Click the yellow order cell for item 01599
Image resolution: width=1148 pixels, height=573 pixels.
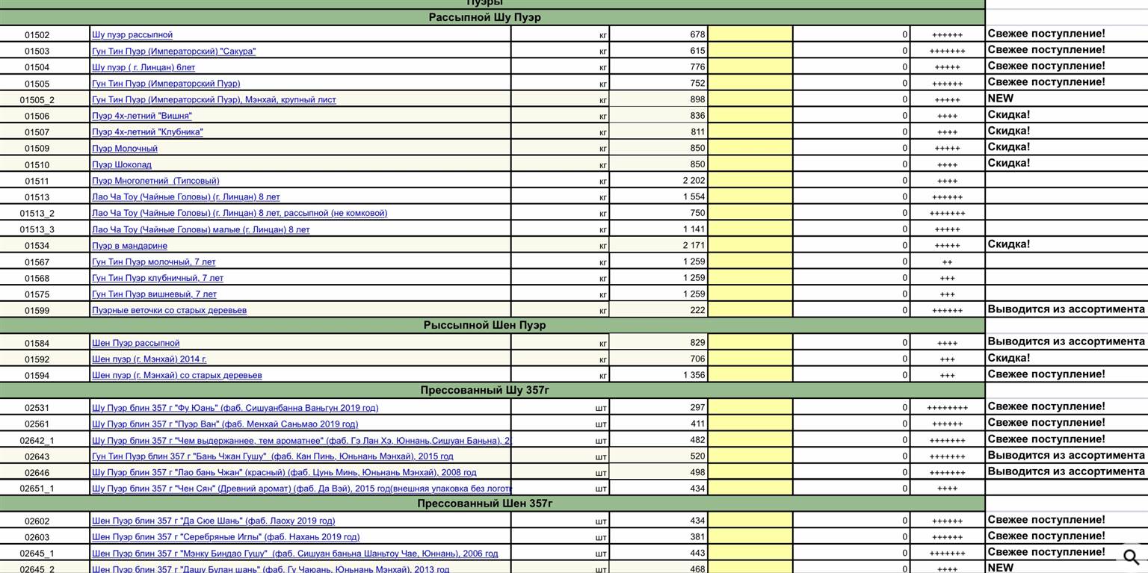point(750,310)
